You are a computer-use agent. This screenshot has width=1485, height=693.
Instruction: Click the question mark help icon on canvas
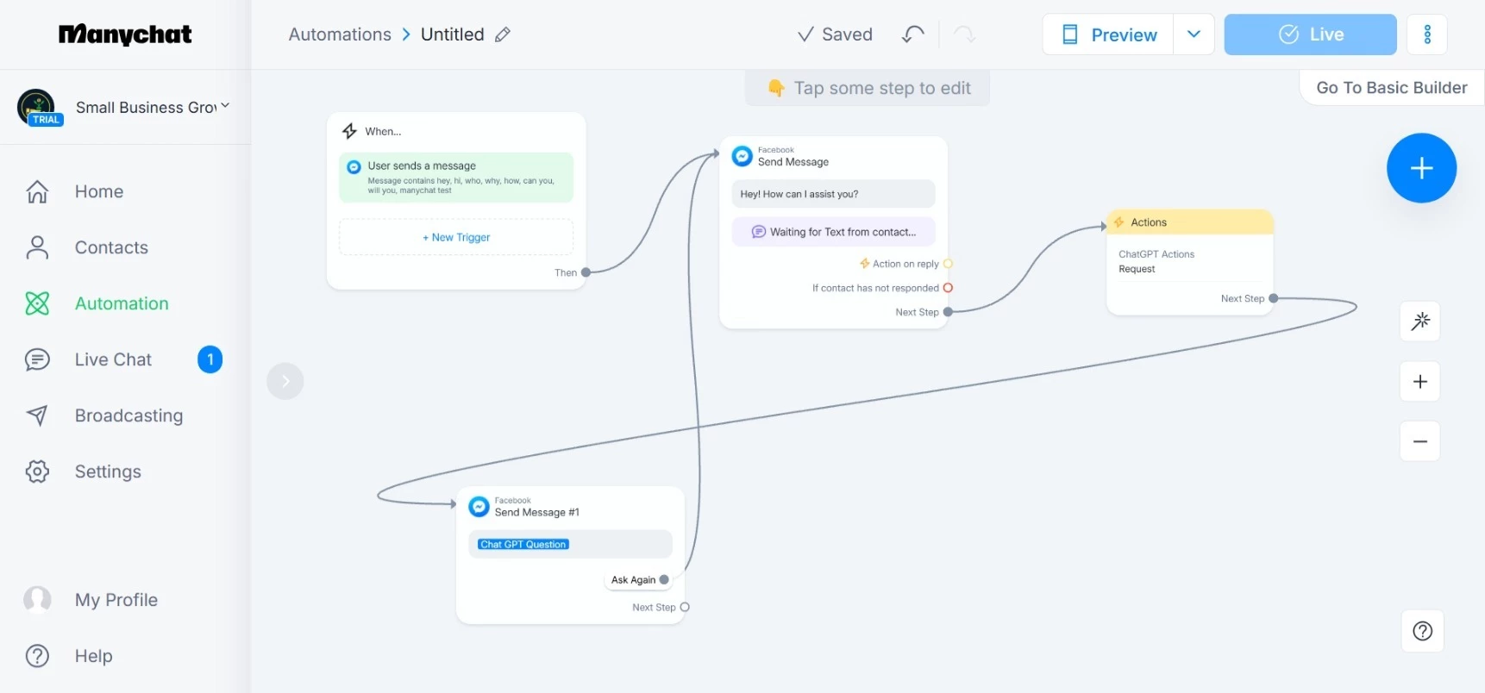(1423, 631)
